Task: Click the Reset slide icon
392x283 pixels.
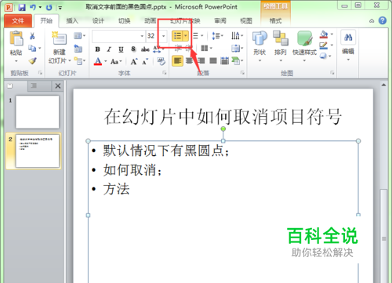Action: pyautogui.click(x=78, y=49)
